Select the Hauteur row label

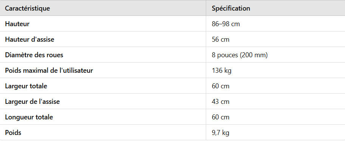pyautogui.click(x=17, y=24)
